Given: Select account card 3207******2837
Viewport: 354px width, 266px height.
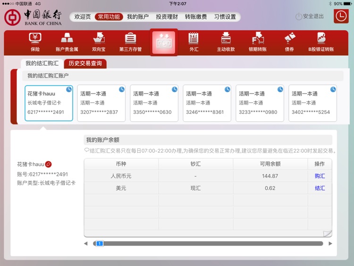Looking at the screenshot, I should point(101,103).
